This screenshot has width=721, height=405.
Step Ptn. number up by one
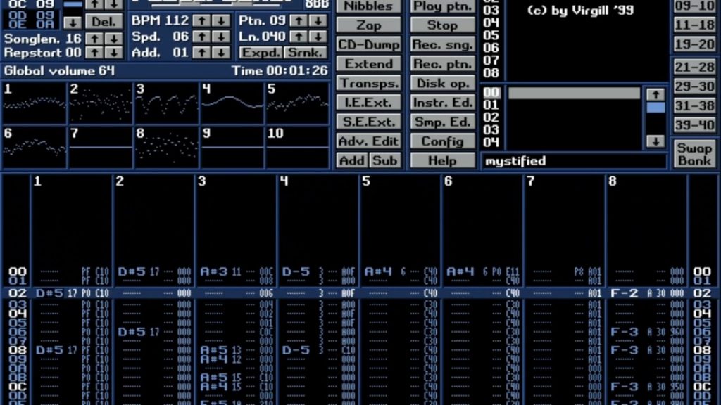coord(299,20)
